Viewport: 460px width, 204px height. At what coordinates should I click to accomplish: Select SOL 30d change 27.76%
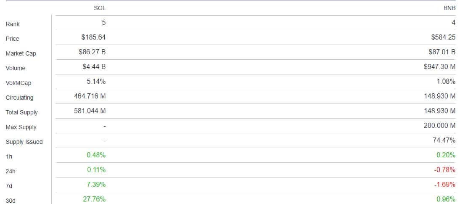94,199
